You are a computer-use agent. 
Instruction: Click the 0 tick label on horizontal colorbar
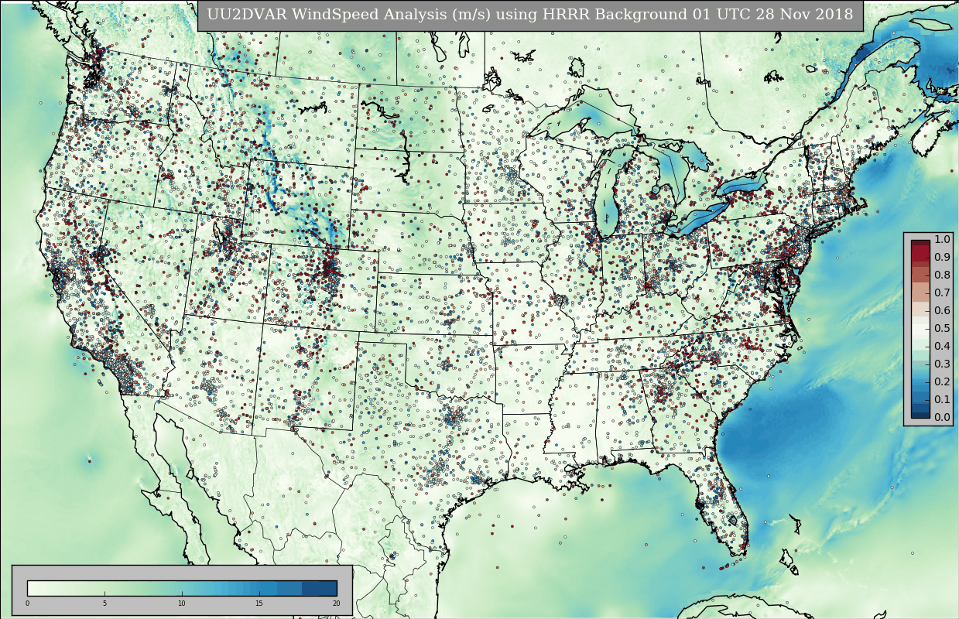[x=27, y=604]
